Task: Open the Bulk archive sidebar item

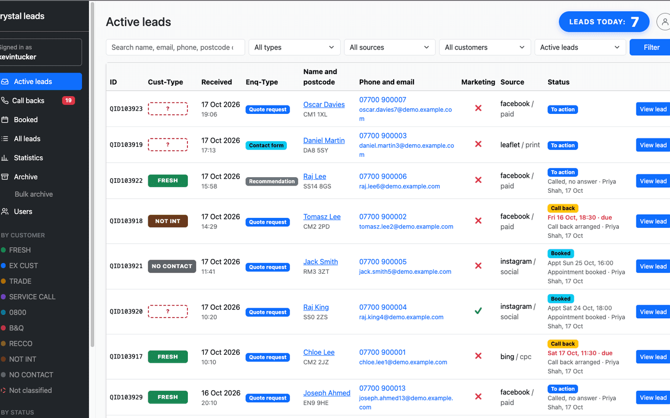Action: tap(33, 194)
